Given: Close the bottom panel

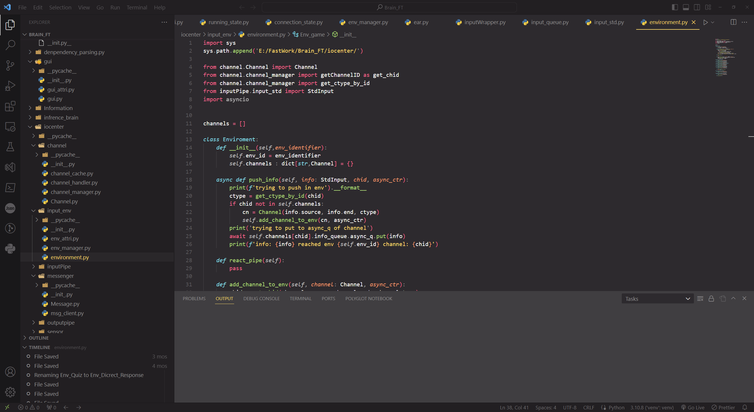Looking at the screenshot, I should [744, 298].
